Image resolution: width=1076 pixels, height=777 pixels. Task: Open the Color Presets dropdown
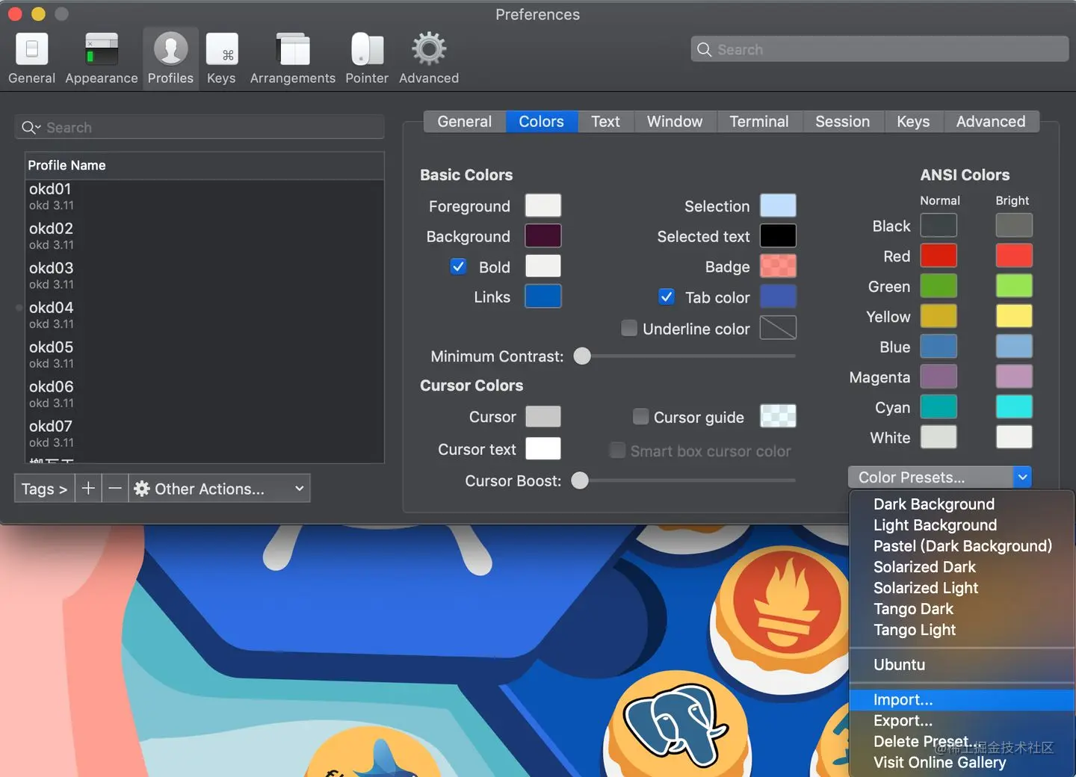coord(940,477)
